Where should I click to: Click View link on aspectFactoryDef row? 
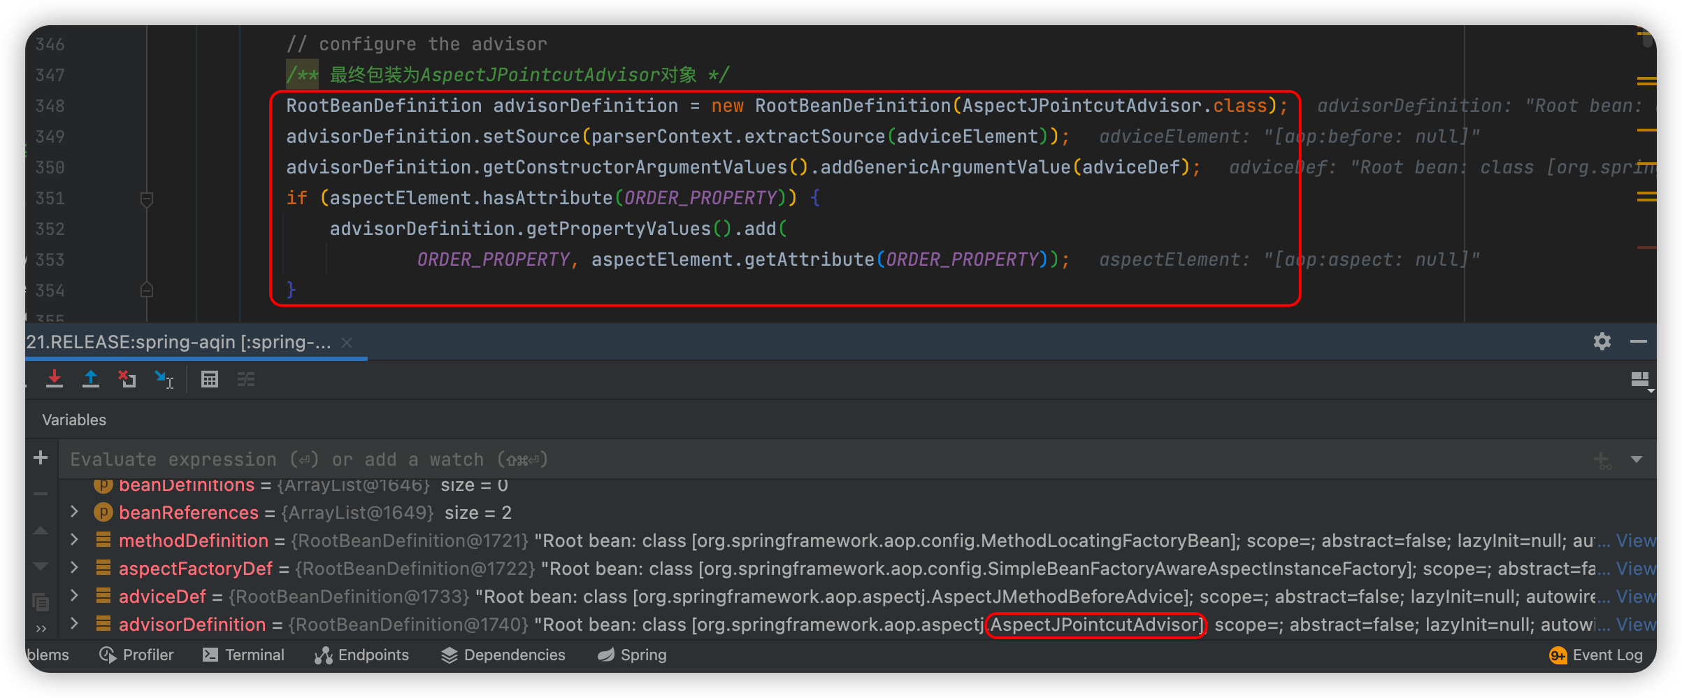pos(1636,569)
